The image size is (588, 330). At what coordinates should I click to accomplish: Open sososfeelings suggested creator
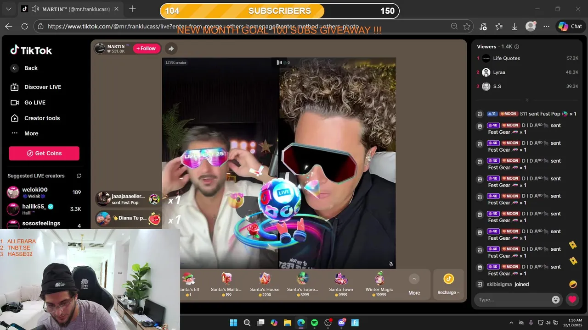(x=44, y=224)
